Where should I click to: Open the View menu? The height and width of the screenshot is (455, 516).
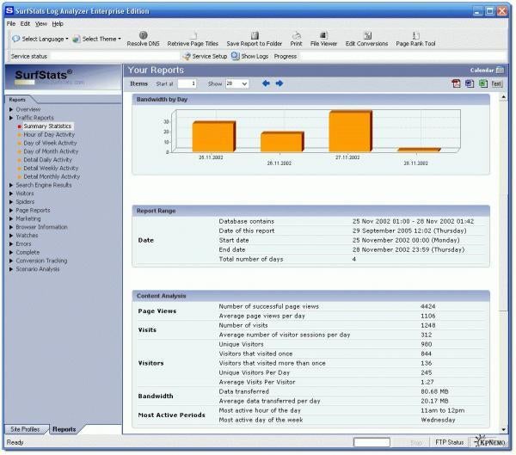coord(41,24)
